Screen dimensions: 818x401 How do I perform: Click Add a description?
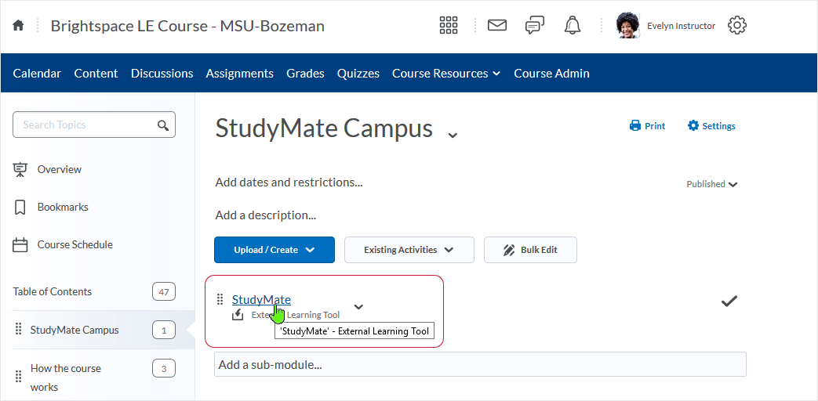coord(266,215)
